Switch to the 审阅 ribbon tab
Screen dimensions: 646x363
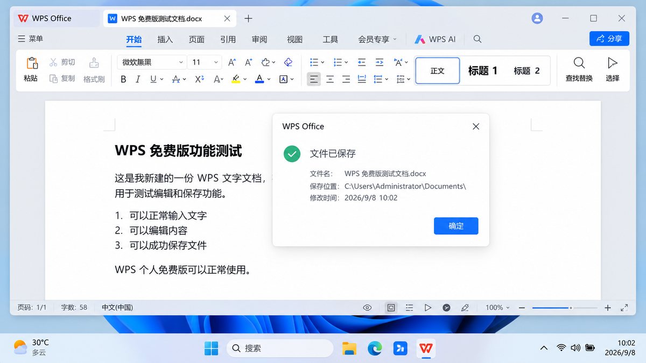[x=259, y=39]
